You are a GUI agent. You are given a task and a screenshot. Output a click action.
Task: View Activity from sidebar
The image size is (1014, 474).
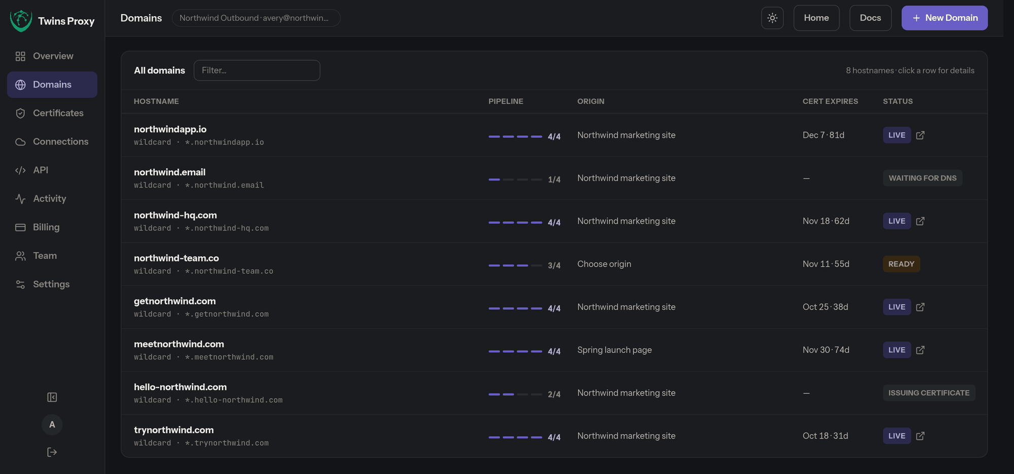(52, 199)
